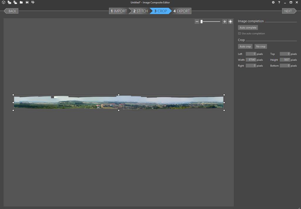Screen dimensions: 301x209
Task: Click the left-middle crop handle
Action: 13,103
